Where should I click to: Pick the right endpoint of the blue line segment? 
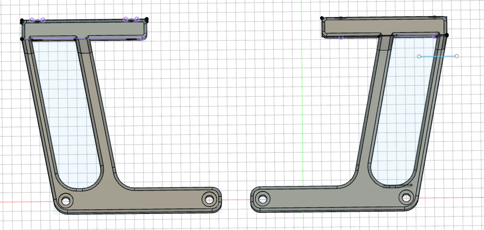click(x=456, y=56)
